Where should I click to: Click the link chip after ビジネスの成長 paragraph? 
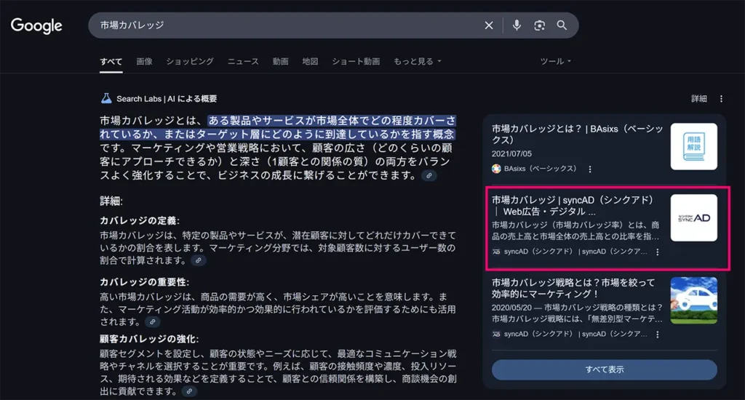click(x=429, y=176)
